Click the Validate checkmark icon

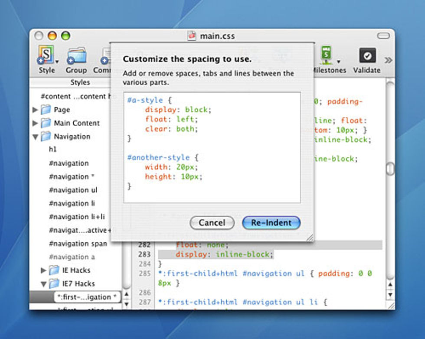click(x=366, y=55)
